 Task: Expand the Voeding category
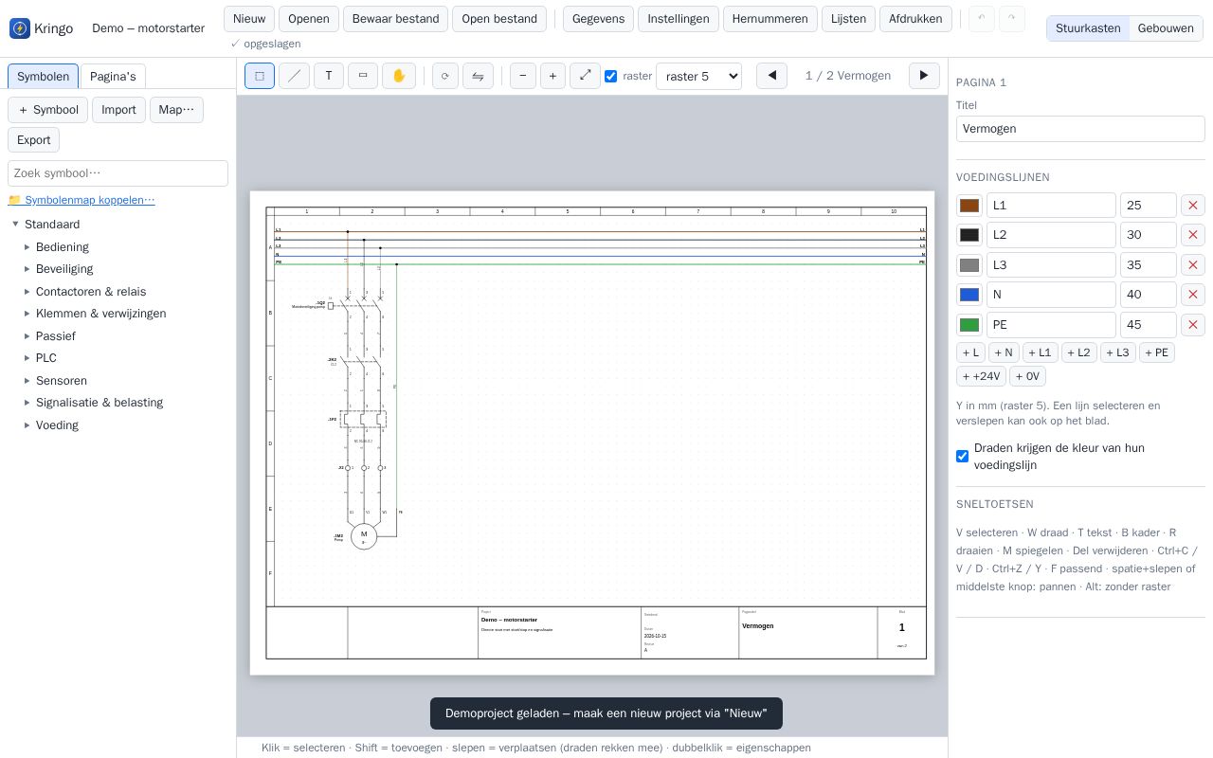point(27,425)
